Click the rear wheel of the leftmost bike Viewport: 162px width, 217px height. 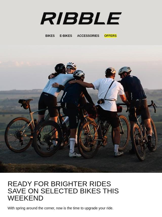point(19,135)
